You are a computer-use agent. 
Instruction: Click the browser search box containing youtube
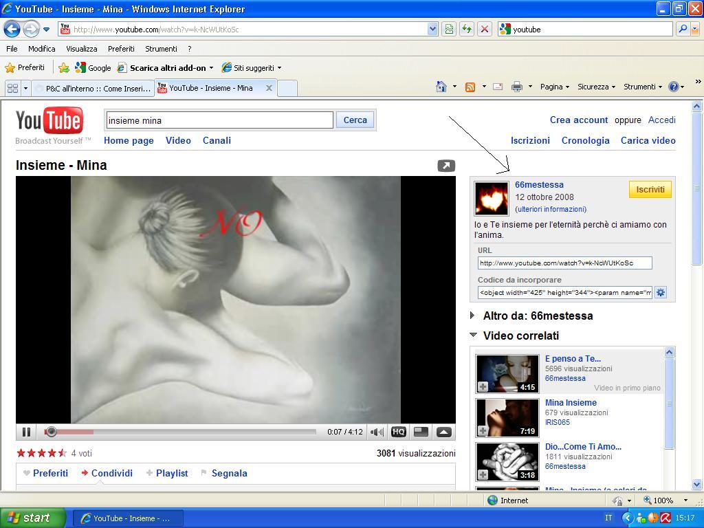586,30
